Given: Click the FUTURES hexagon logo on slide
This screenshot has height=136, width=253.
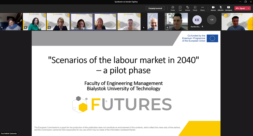Looking at the screenshot, I should [x=80, y=104].
